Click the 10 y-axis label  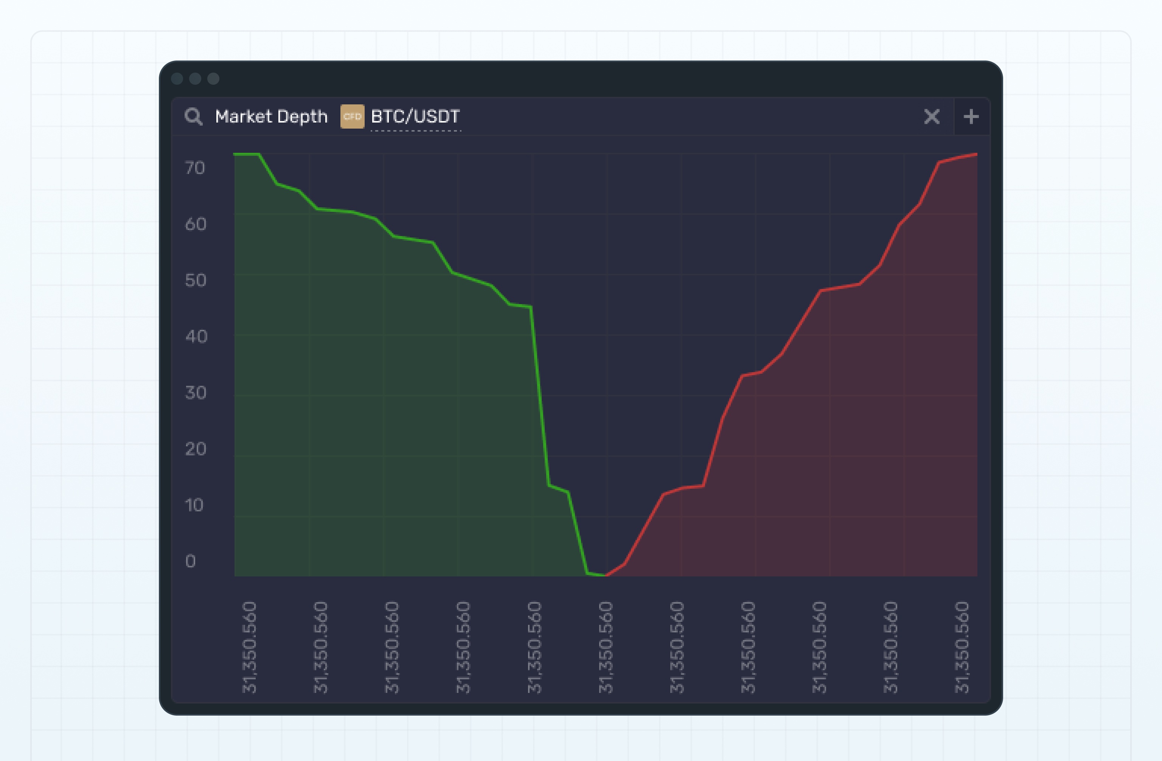pyautogui.click(x=194, y=505)
